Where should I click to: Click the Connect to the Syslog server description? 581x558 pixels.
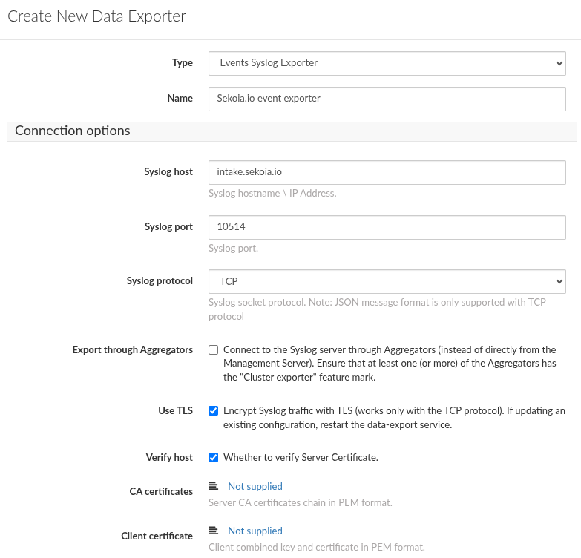click(x=390, y=364)
